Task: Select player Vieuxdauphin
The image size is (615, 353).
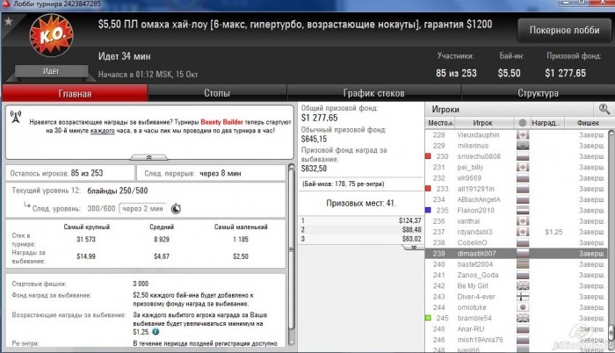Action: click(478, 135)
